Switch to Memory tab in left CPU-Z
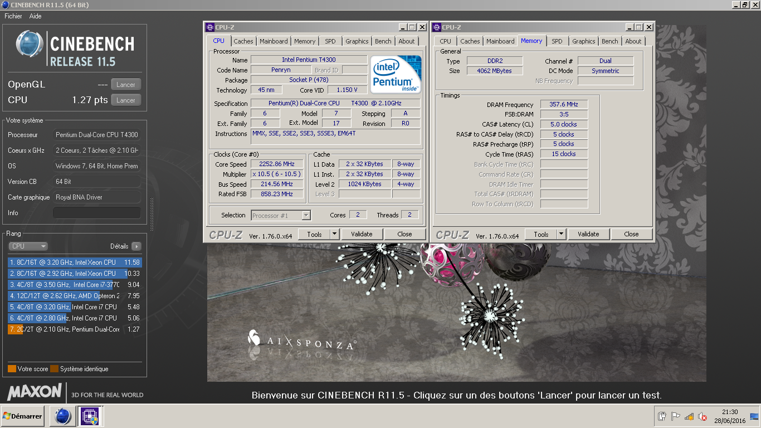The width and height of the screenshot is (761, 428). pos(305,41)
